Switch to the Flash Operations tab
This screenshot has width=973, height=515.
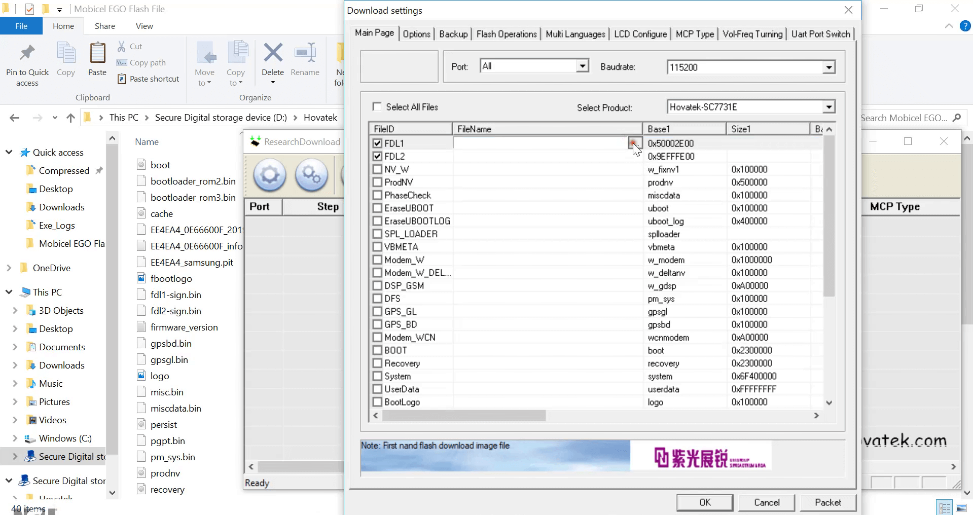[x=506, y=33]
